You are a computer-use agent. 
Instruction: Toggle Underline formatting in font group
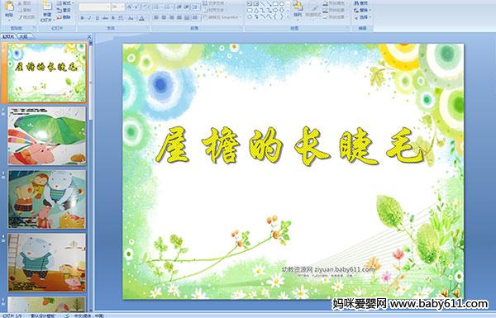point(97,18)
